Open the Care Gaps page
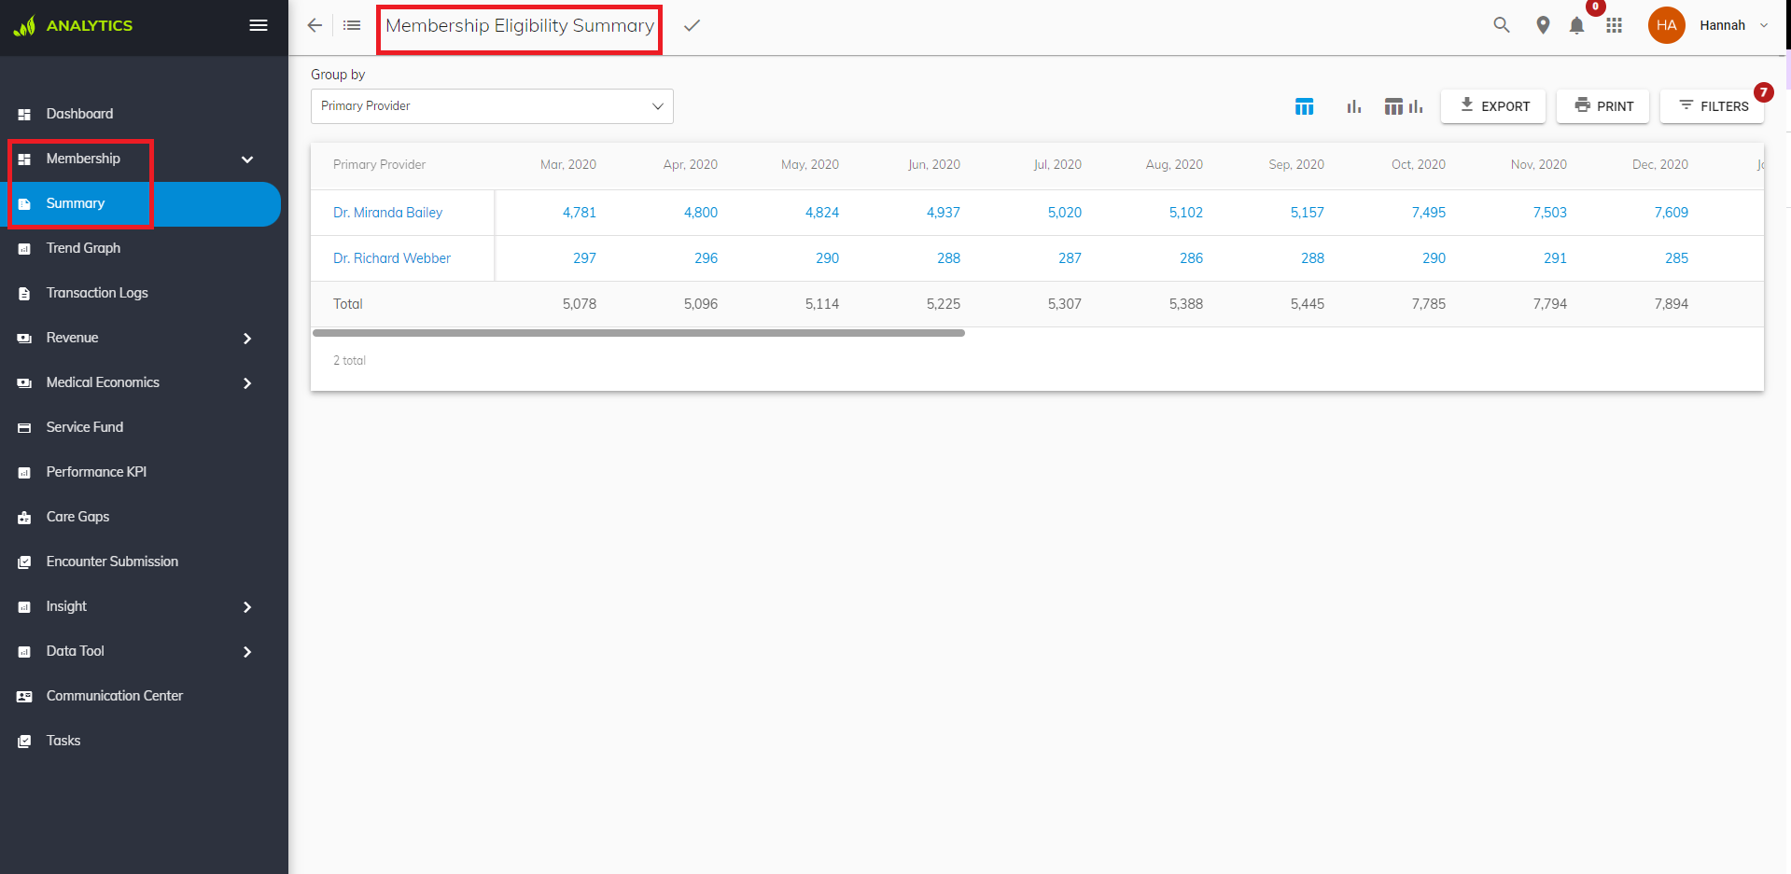The image size is (1791, 874). point(77,517)
